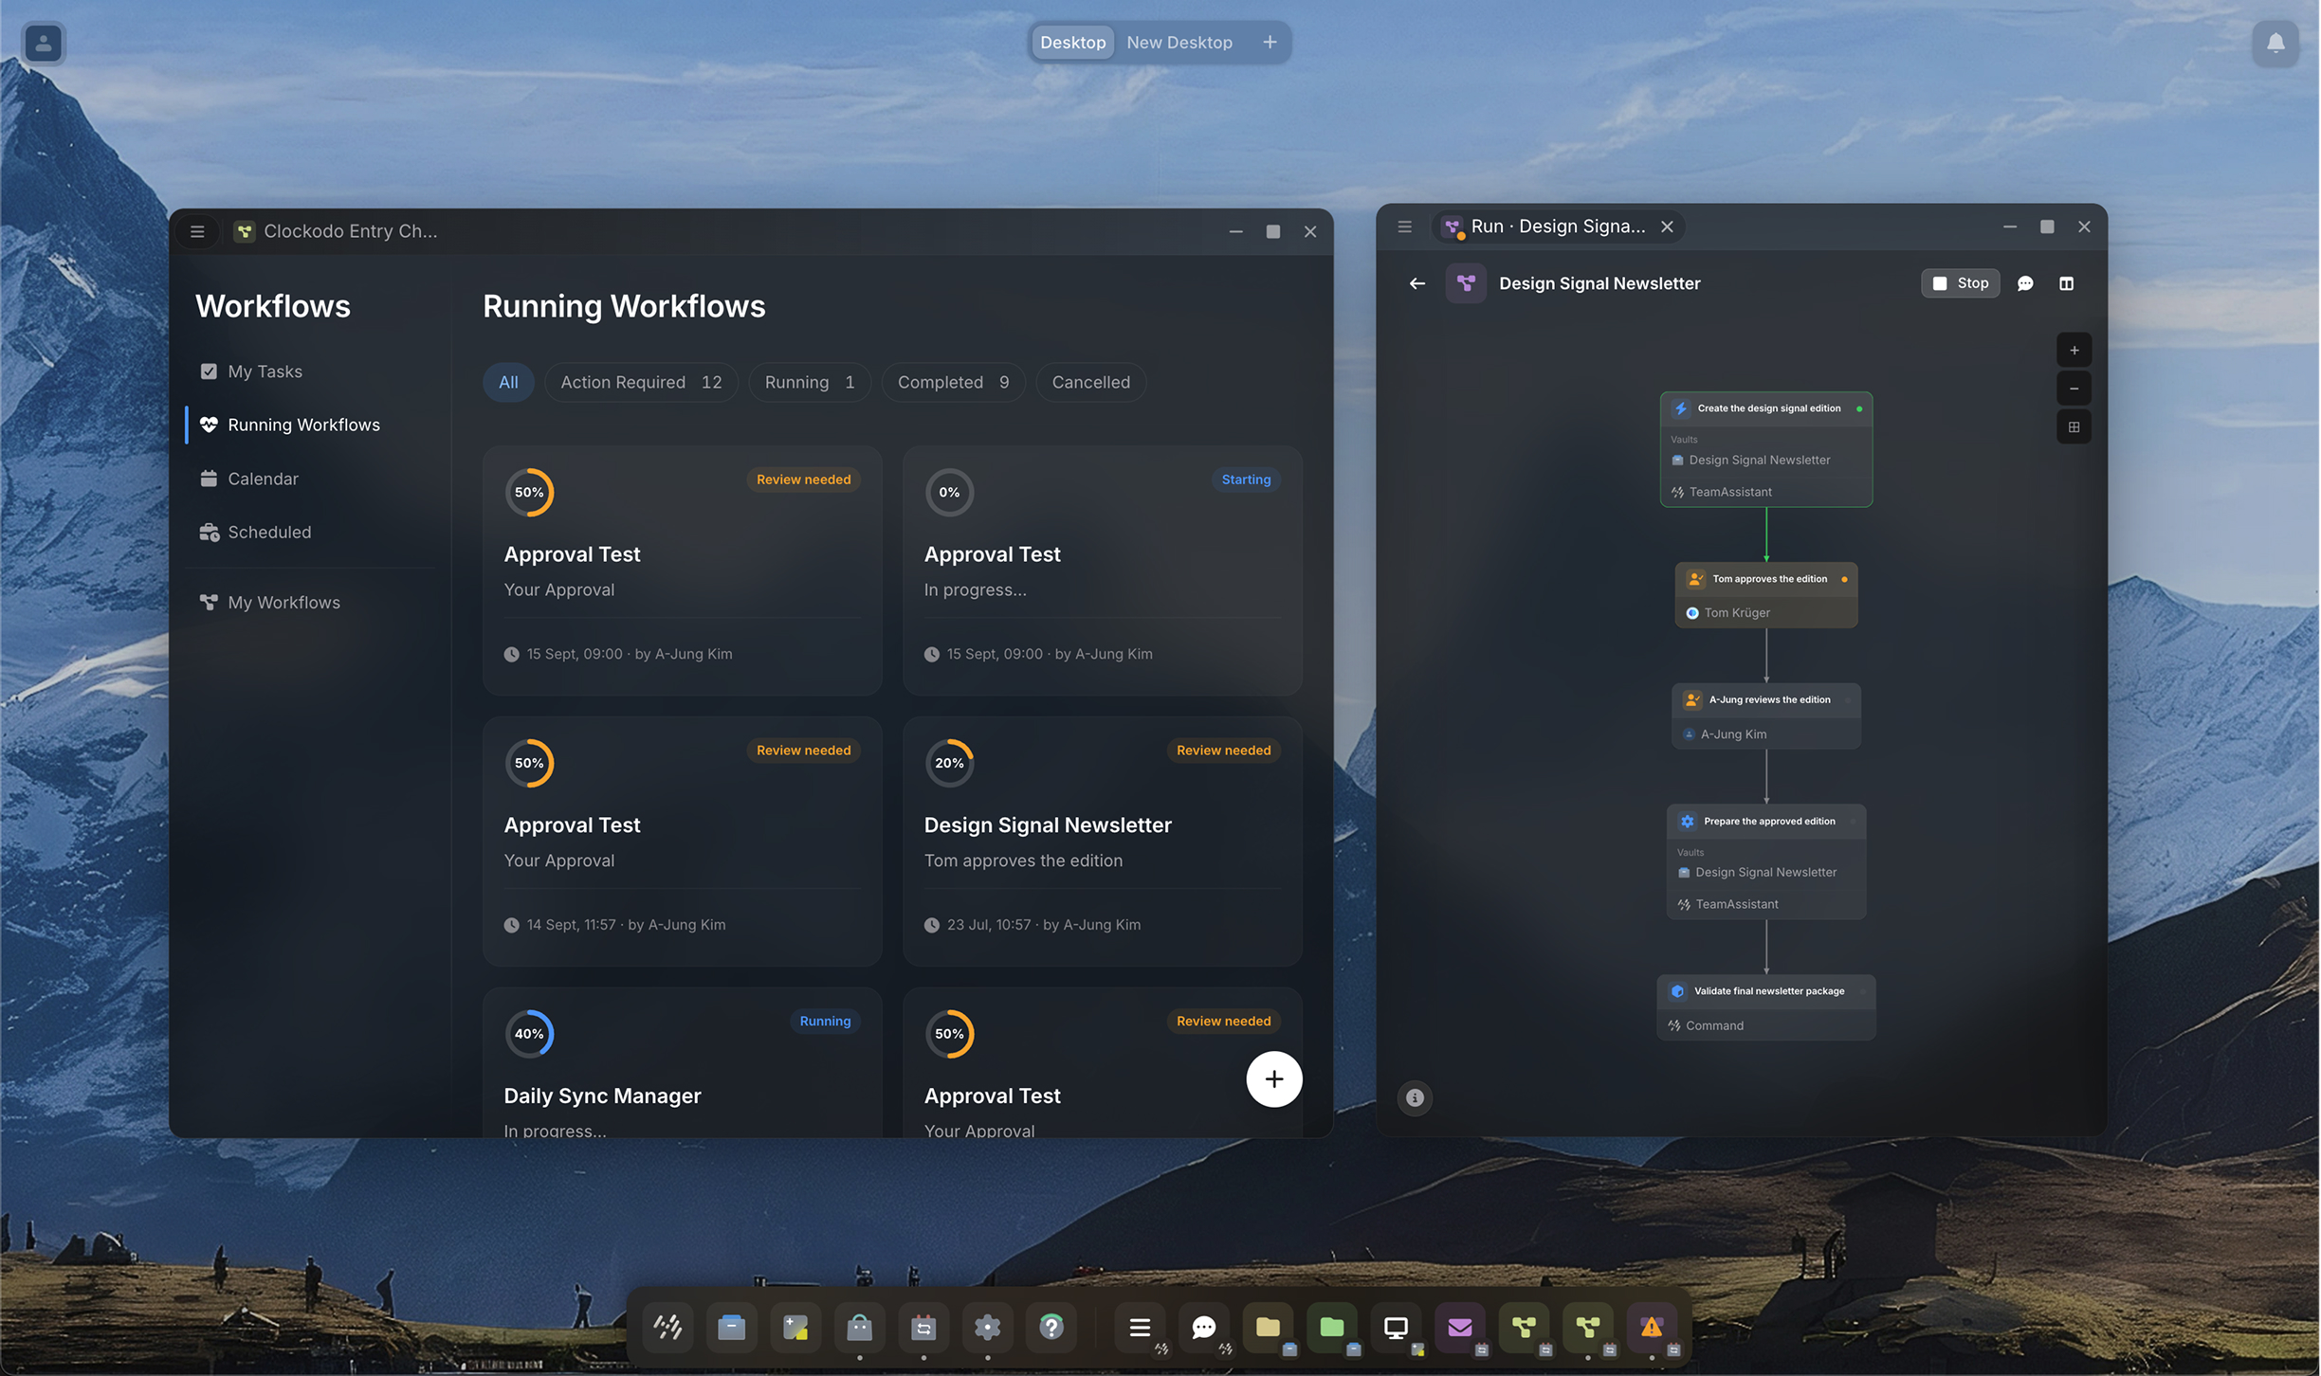The image size is (2321, 1376).
Task: Click the Starting status badge on Approval Test
Action: tap(1246, 480)
